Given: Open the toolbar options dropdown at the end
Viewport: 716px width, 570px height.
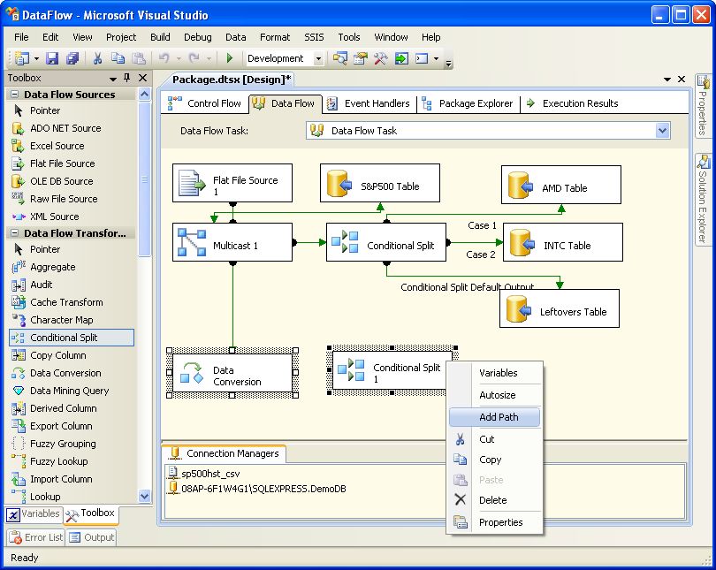Looking at the screenshot, I should pos(448,63).
